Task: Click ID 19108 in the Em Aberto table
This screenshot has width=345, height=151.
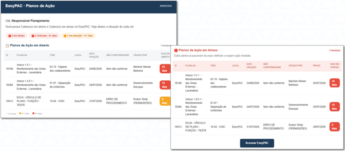Action: [9, 69]
